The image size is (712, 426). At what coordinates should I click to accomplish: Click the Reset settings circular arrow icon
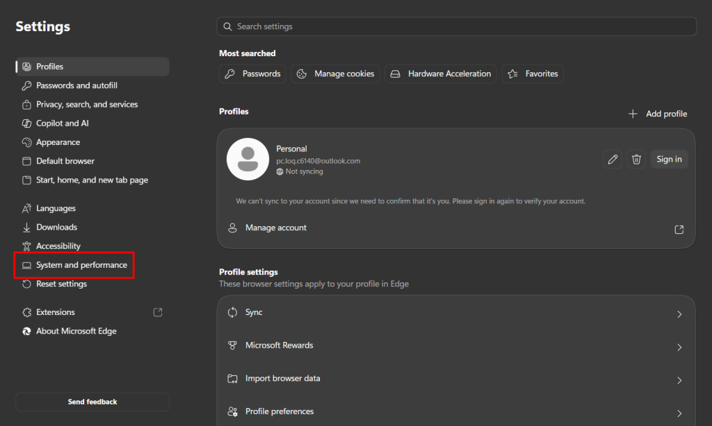(x=27, y=284)
